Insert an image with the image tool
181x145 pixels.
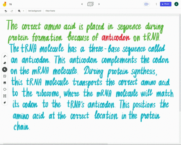tap(5, 83)
